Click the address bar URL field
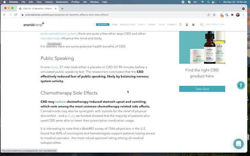Viewport: 250px width, 156px height. pyautogui.click(x=113, y=15)
